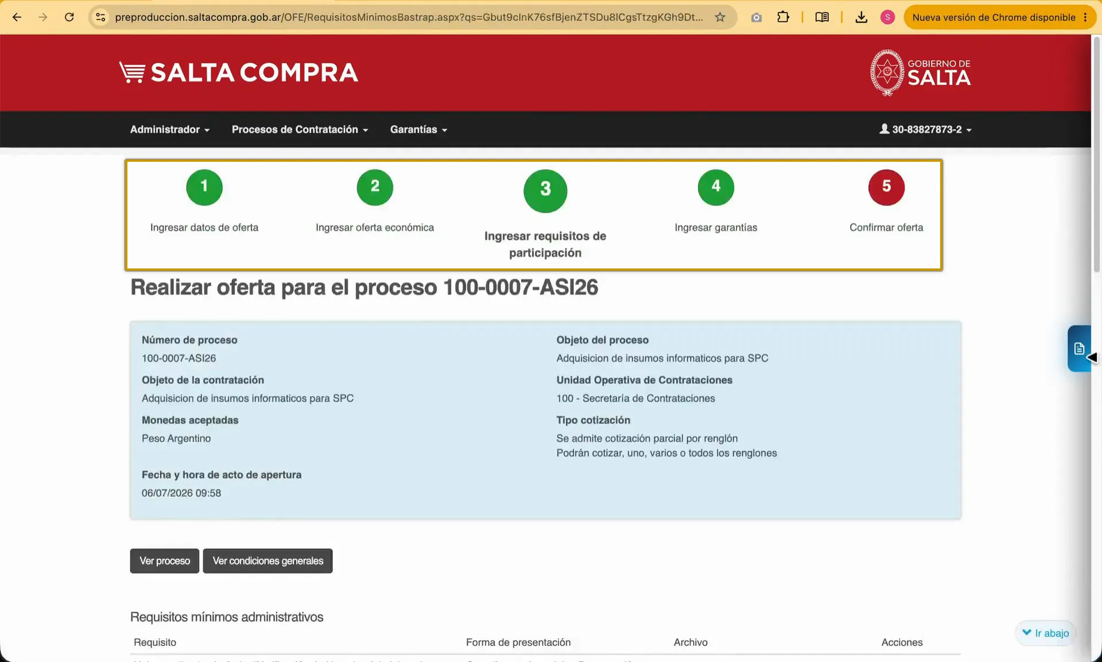
Task: Click the browser forward arrow
Action: (x=43, y=17)
